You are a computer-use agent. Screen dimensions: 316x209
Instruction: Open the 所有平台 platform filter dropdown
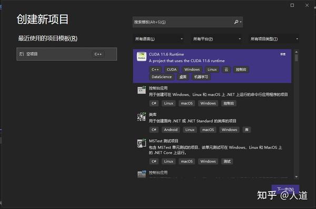click(216, 39)
